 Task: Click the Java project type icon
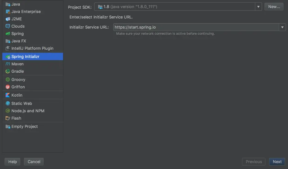[8, 4]
